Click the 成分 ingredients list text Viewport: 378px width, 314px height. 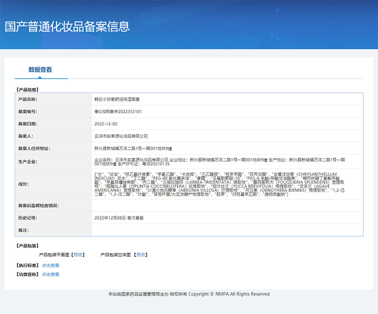220,184
